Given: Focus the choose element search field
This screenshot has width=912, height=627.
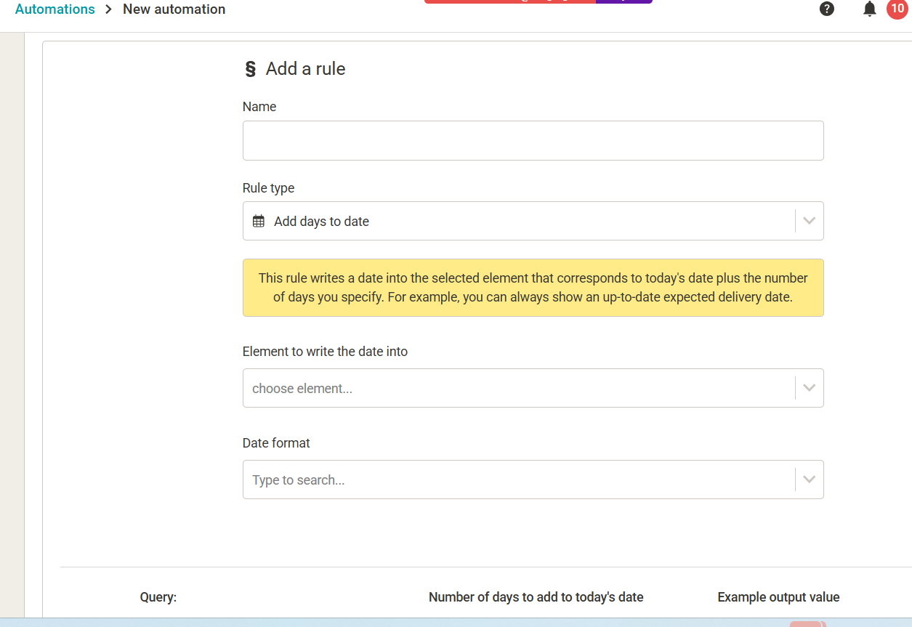Looking at the screenshot, I should tap(509, 389).
